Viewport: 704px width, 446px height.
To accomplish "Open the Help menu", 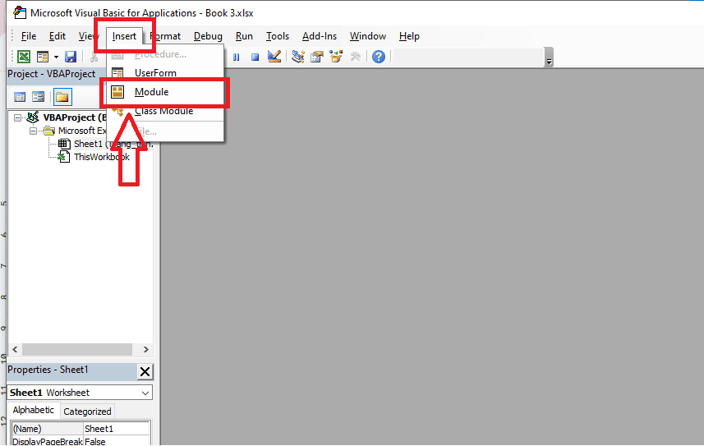I will click(x=409, y=36).
